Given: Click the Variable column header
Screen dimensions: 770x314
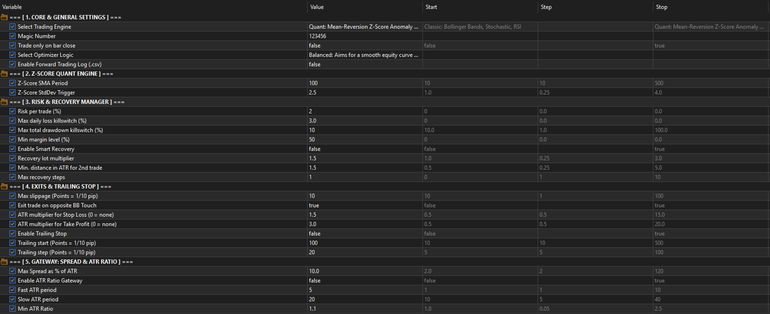Looking at the screenshot, I should [12, 7].
